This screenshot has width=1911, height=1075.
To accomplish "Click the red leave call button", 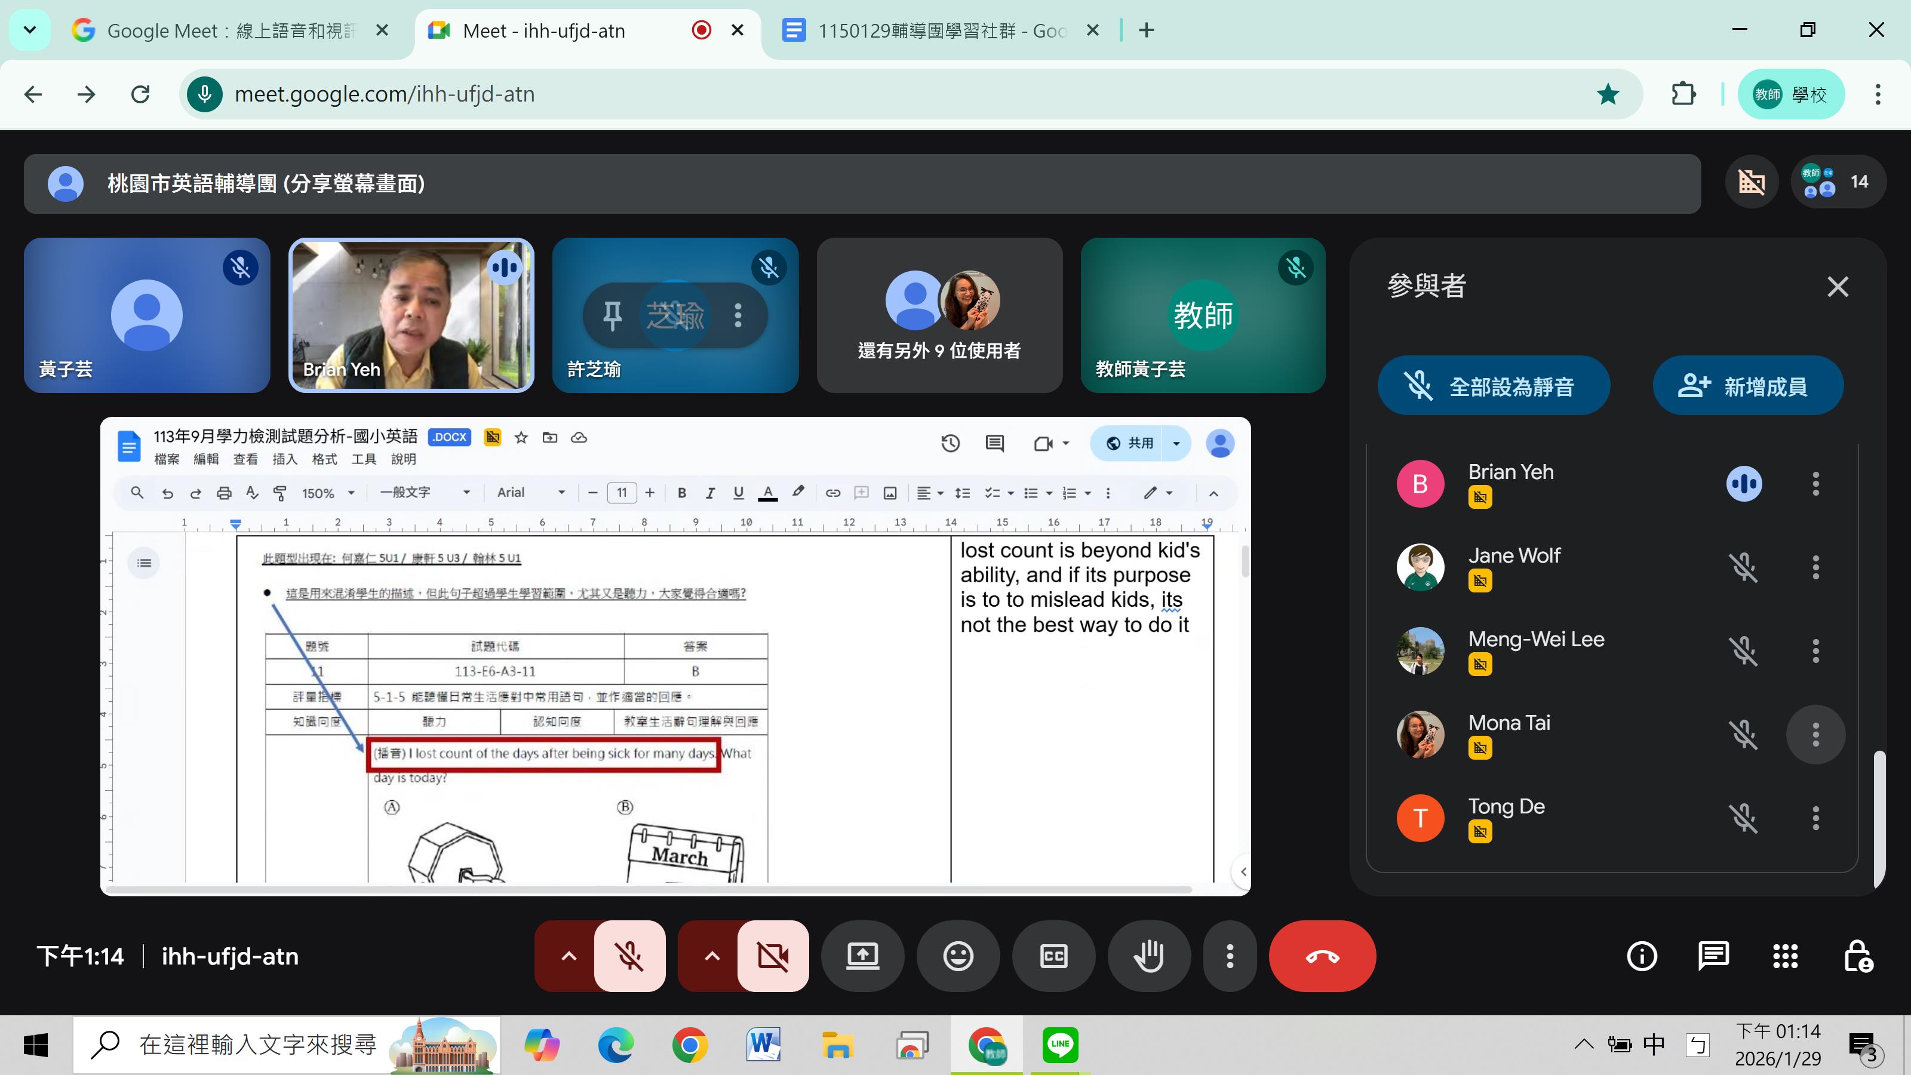I will pyautogui.click(x=1322, y=956).
